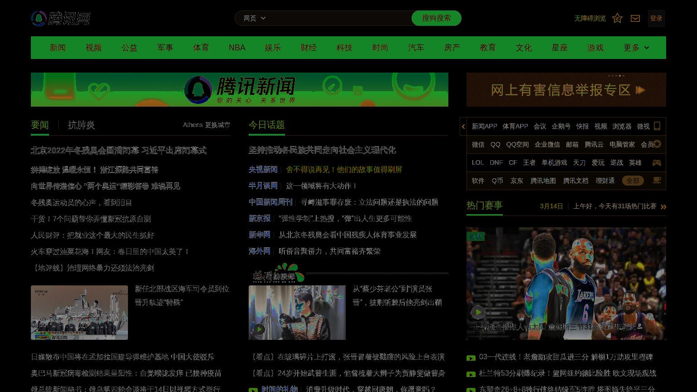This screenshot has width=697, height=392.
Task: Open 汽车 navigation item
Action: click(416, 48)
